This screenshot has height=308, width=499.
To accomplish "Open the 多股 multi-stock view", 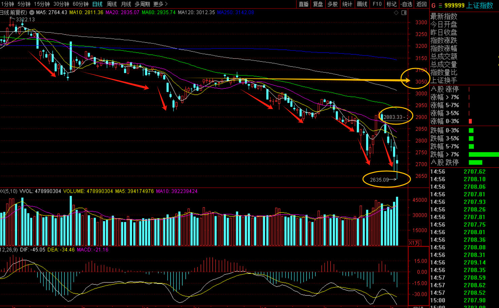I will (x=333, y=4).
